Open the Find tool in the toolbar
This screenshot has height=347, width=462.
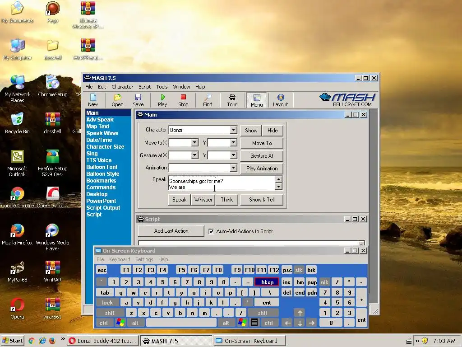tap(208, 100)
